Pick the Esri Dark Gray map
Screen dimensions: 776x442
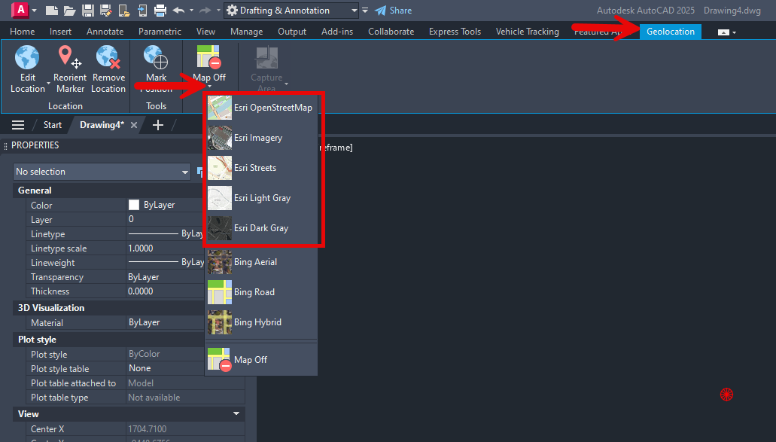pos(261,228)
